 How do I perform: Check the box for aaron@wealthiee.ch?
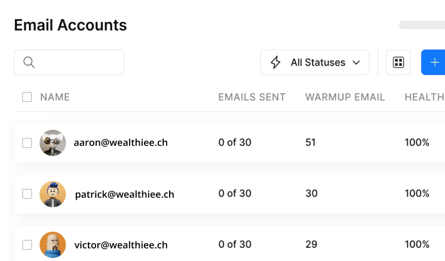click(27, 143)
